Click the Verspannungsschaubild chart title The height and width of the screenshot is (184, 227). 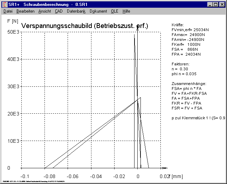tap(85, 26)
